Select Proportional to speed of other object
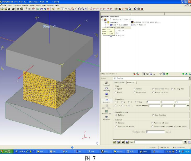 pos(152,127)
